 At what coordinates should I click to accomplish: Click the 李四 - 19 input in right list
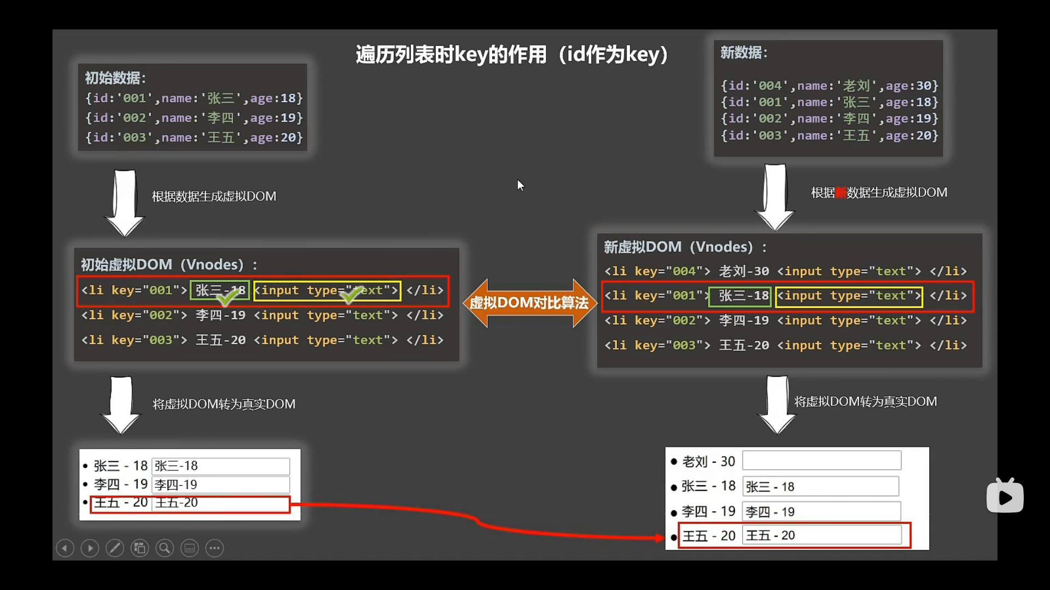pos(822,511)
